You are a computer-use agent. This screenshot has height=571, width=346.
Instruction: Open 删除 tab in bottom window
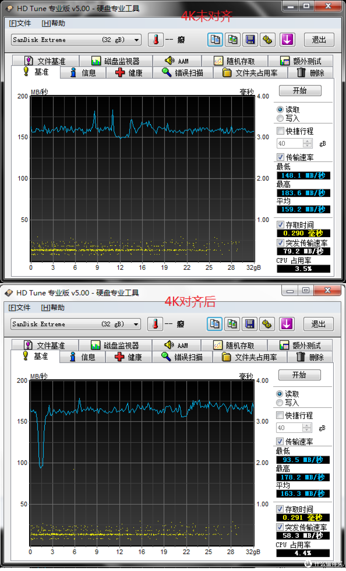tap(310, 357)
